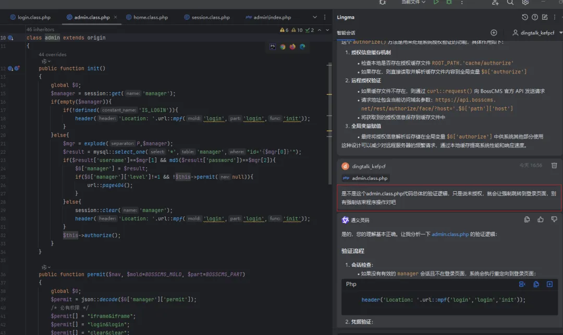
Task: Start a new Lingma chat session
Action: pyautogui.click(x=494, y=33)
